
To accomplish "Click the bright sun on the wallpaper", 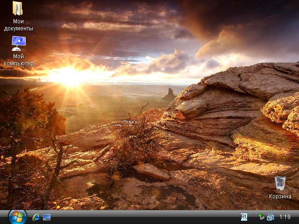I will point(70,76).
